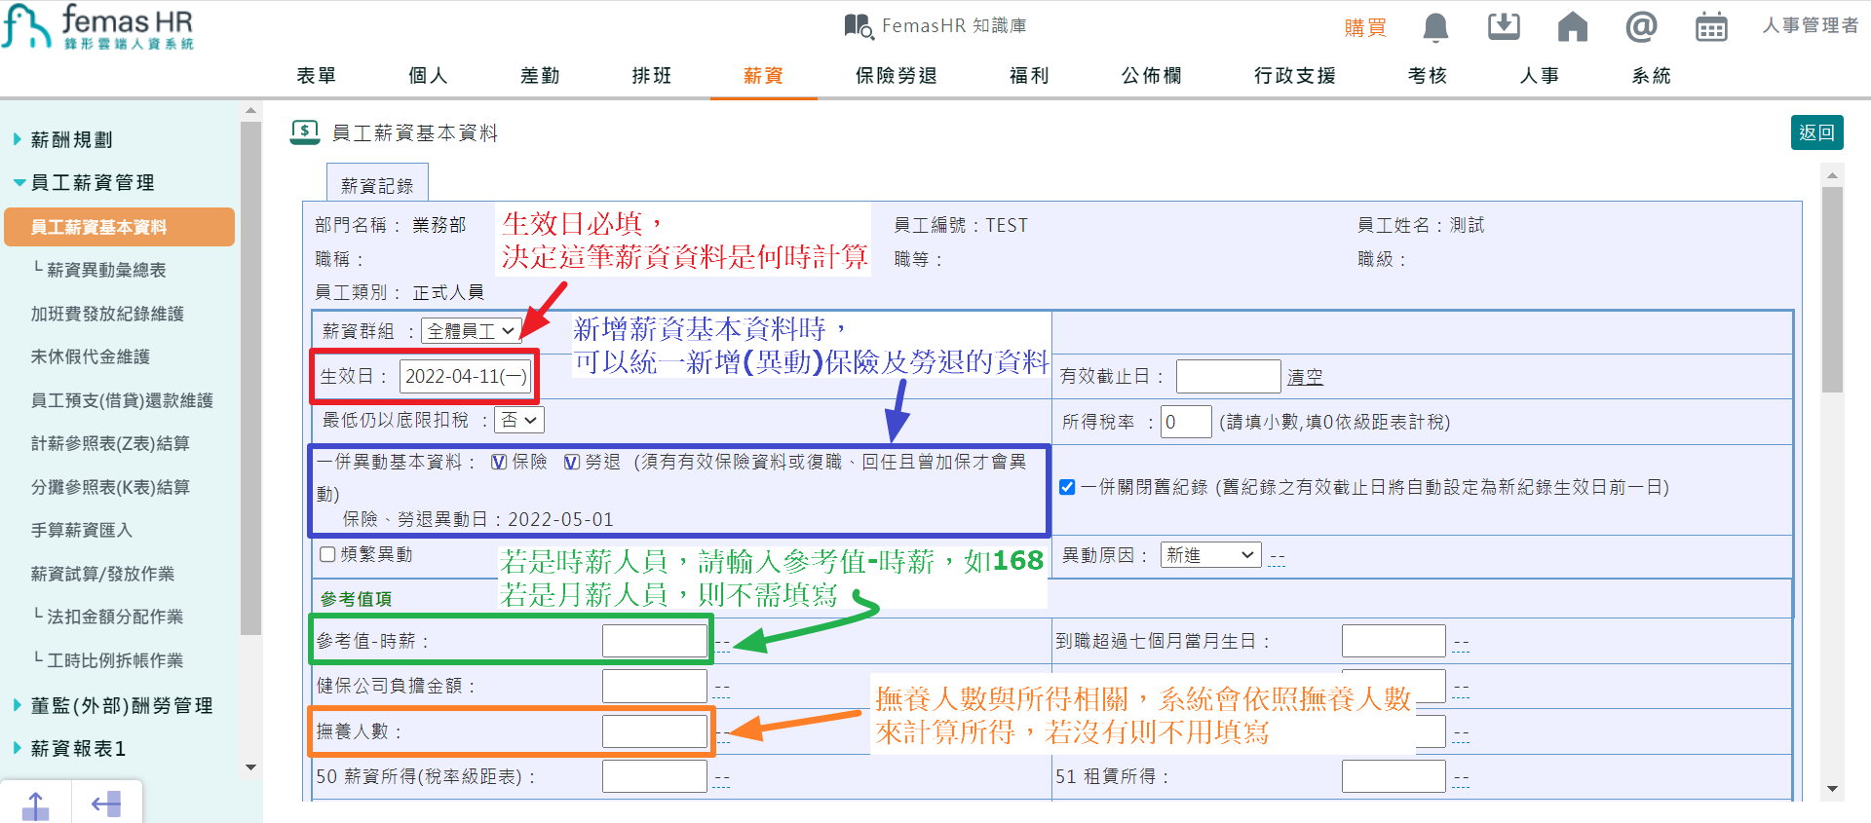This screenshot has width=1871, height=823.
Task: Select the 薪資記錄 tab
Action: pos(377,185)
